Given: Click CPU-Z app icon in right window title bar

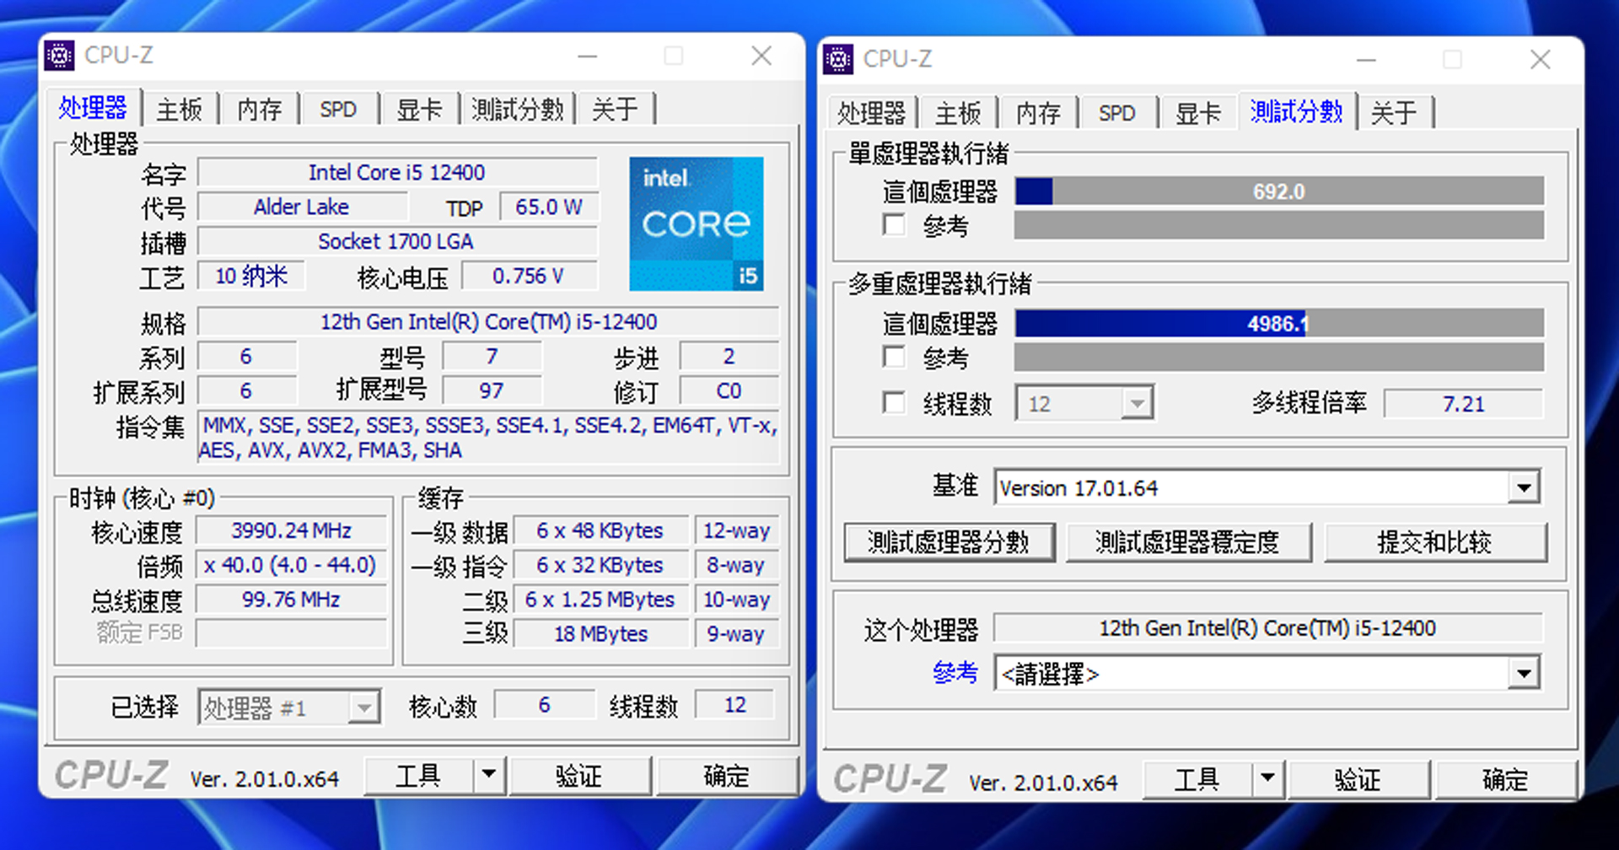Looking at the screenshot, I should click(838, 59).
